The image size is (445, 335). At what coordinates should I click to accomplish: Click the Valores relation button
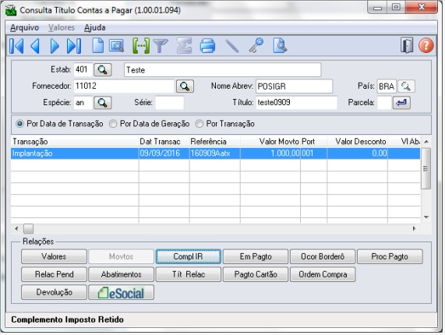pyautogui.click(x=54, y=257)
